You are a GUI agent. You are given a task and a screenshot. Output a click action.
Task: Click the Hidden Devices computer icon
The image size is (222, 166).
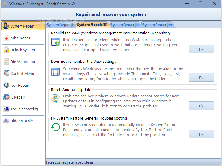pyautogui.click(x=6, y=121)
